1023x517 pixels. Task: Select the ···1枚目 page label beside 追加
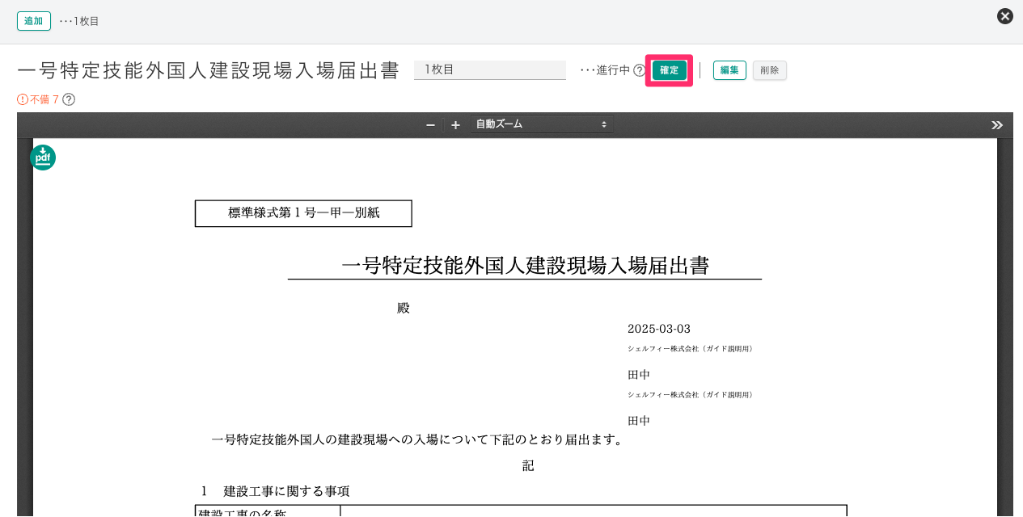coord(79,21)
